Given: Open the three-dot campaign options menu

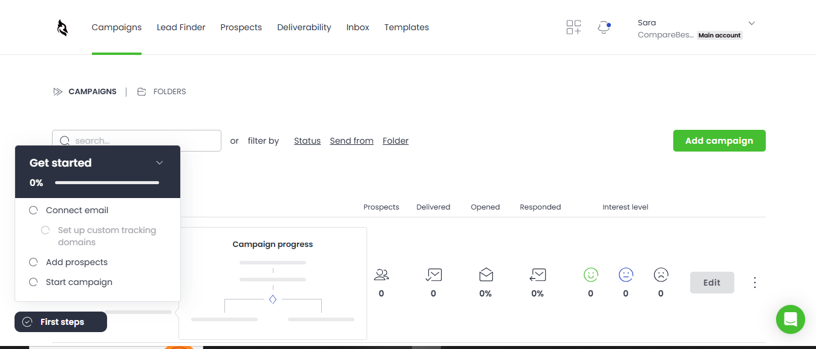Looking at the screenshot, I should tap(754, 283).
